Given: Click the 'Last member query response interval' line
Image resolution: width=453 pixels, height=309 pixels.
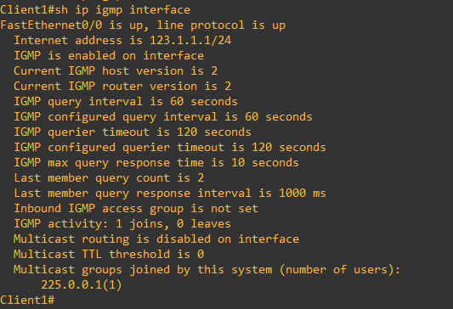Looking at the screenshot, I should click(170, 194).
